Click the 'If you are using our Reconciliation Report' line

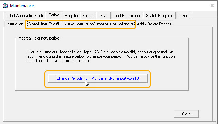click(x=100, y=52)
